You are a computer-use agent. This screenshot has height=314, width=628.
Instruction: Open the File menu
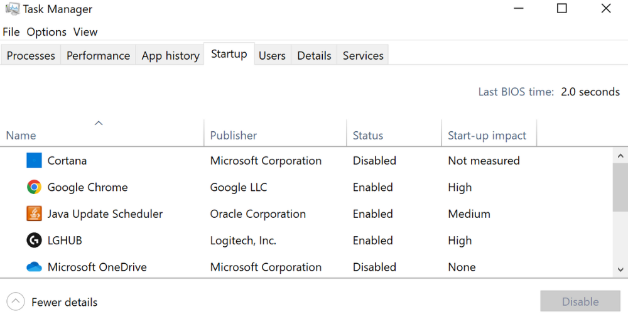coord(11,32)
